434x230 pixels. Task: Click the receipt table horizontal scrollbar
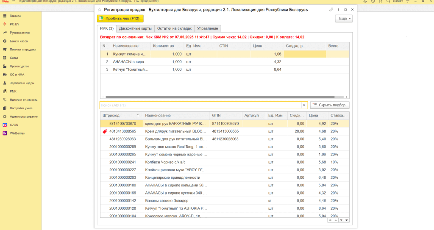coord(220,97)
